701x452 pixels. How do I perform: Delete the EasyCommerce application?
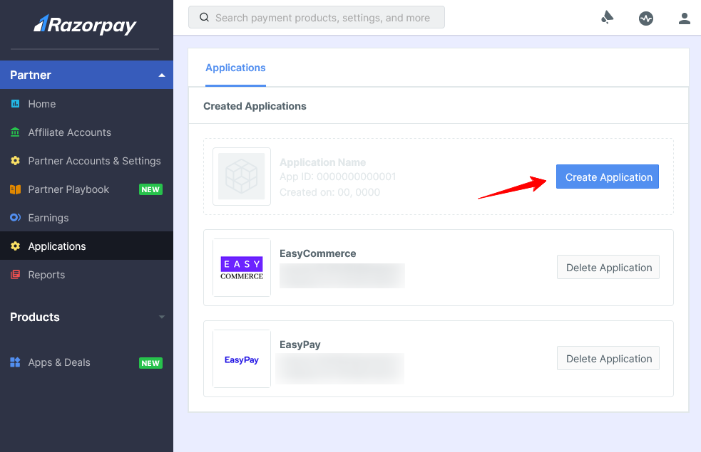[608, 267]
